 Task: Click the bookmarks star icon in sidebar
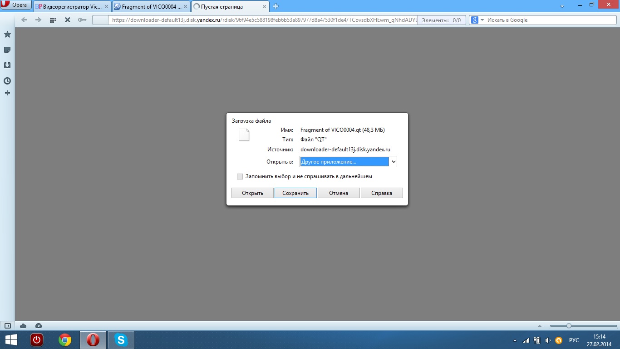7,35
